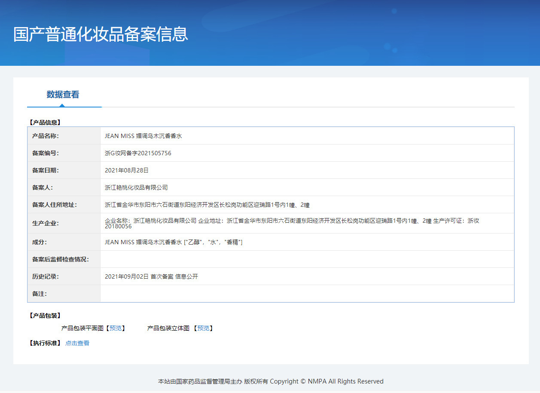Click the ingredients list in 成分 row
Screen dimensions: 540x393
(174, 242)
